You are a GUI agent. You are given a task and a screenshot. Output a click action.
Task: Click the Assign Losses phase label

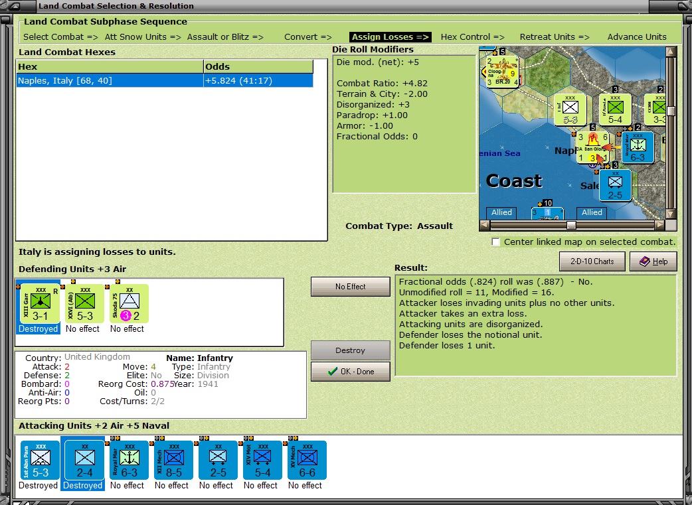(x=390, y=37)
